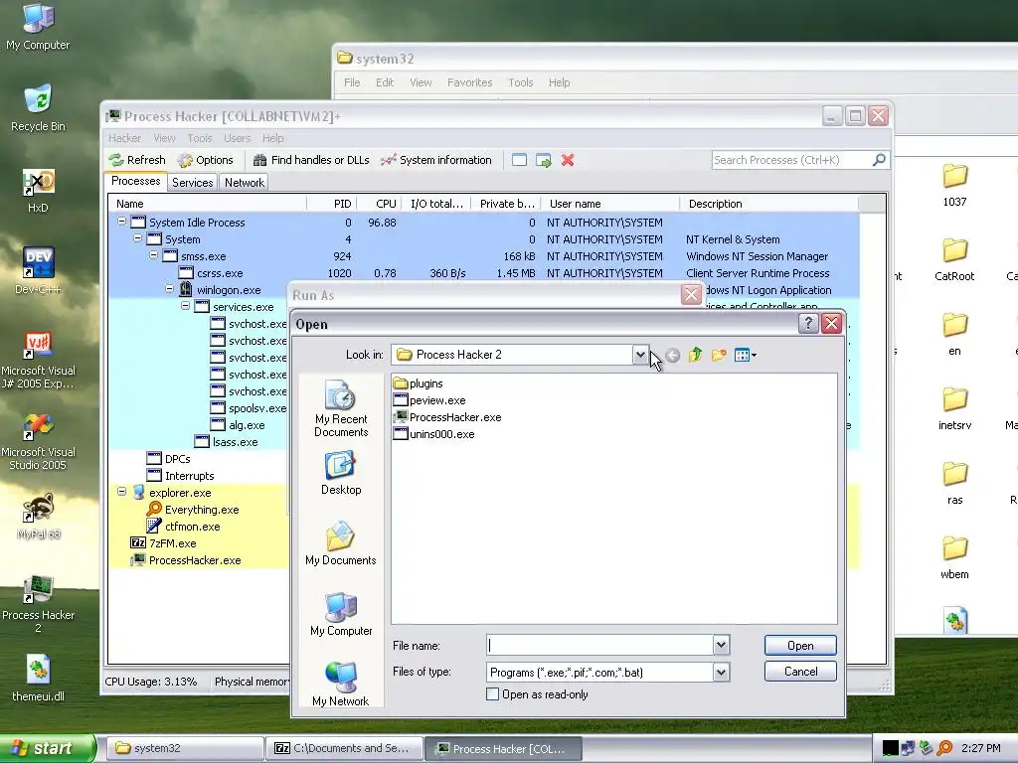Click the red X kill-window toolbar icon
The image size is (1018, 763).
(x=568, y=160)
